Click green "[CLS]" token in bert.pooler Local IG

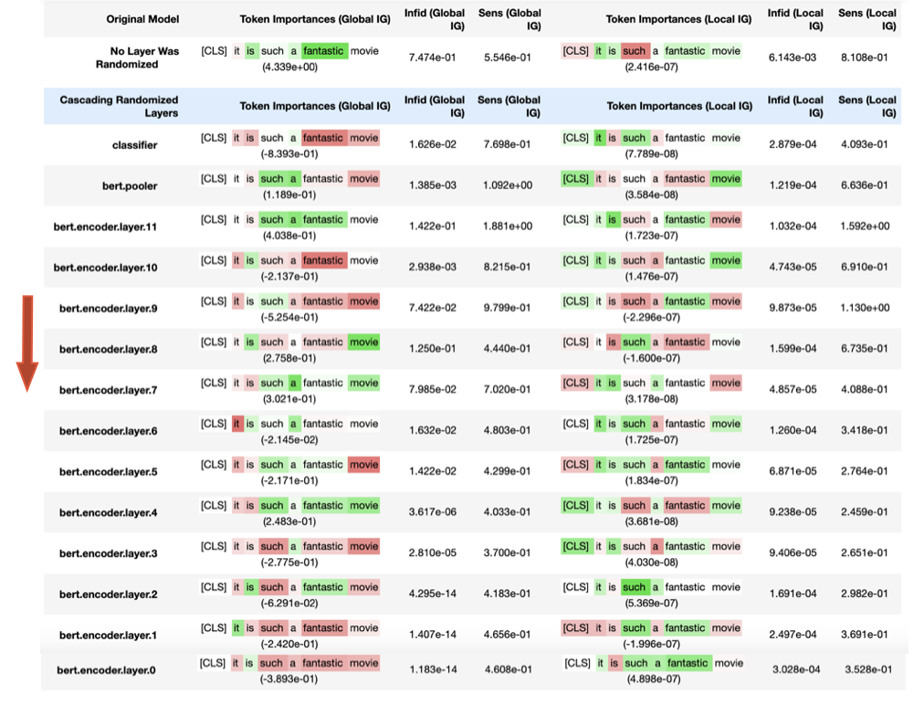click(x=576, y=179)
